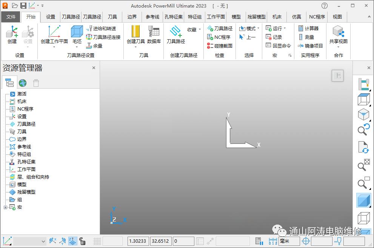Switch to explorer tree view tab icon

(x=9, y=83)
